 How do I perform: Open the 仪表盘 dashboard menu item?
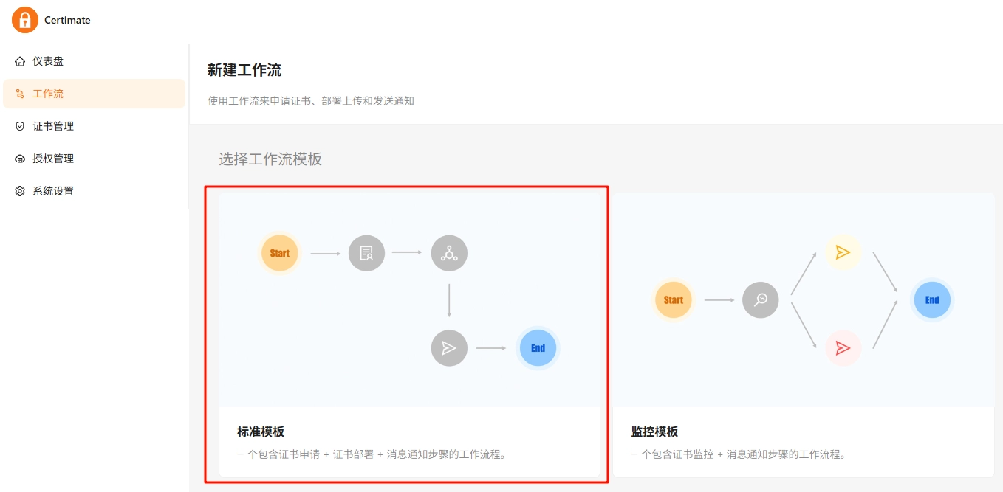coord(48,61)
